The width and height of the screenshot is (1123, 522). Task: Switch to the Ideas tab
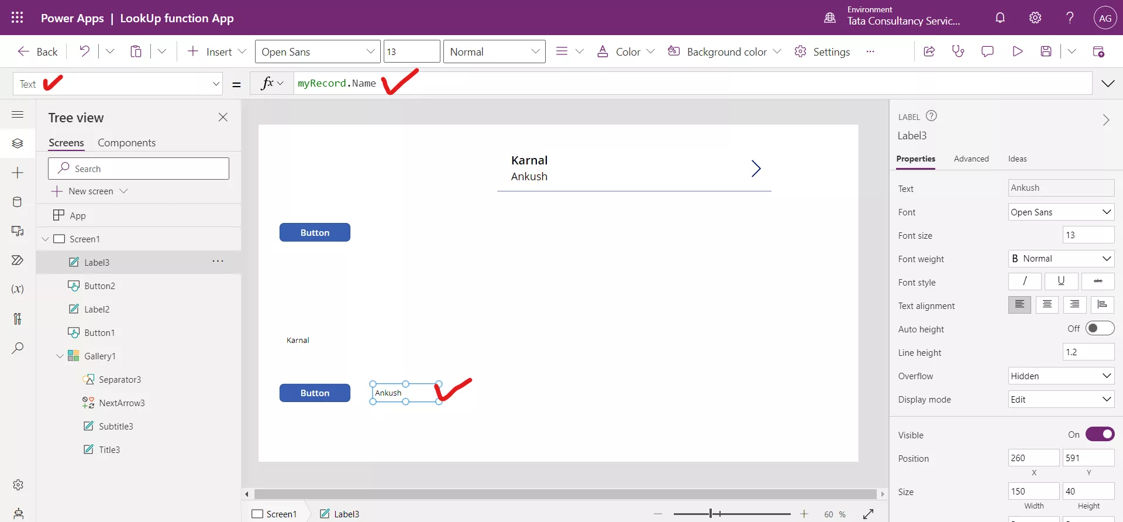1017,159
